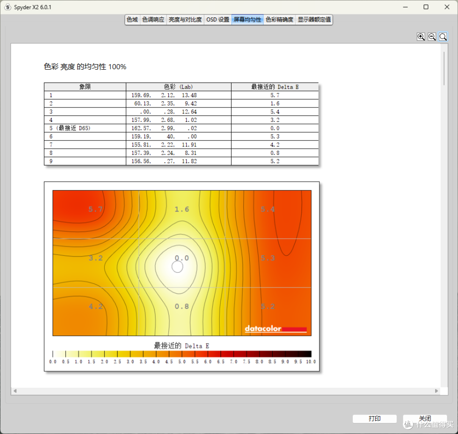Click the horizontal scrollbar right arrow
Image resolution: width=458 pixels, height=434 pixels.
click(x=436, y=391)
